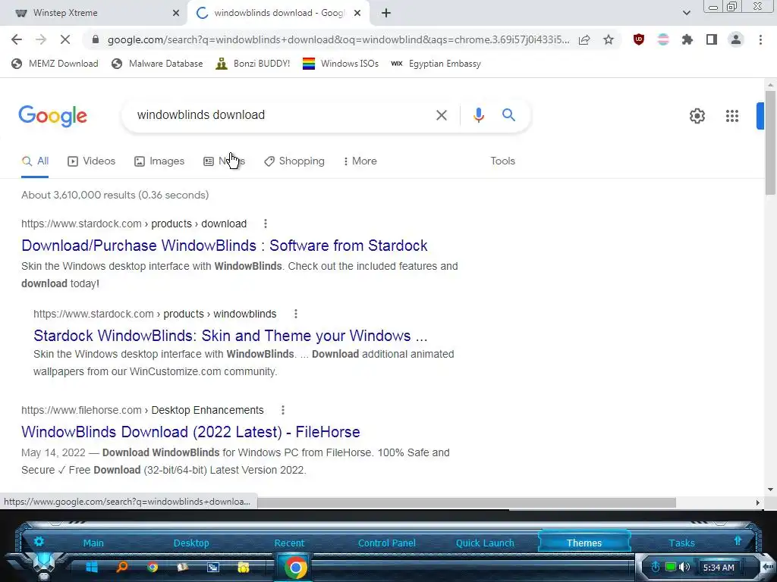Click the blue search magnifier button
Screen dimensions: 777x582
(x=508, y=115)
